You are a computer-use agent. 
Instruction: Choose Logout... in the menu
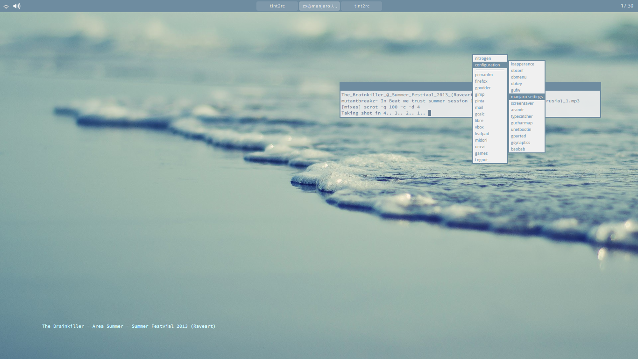(490, 160)
